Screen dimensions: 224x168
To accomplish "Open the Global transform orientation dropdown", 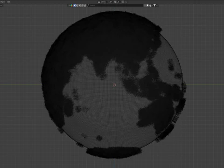I will [x=103, y=2].
